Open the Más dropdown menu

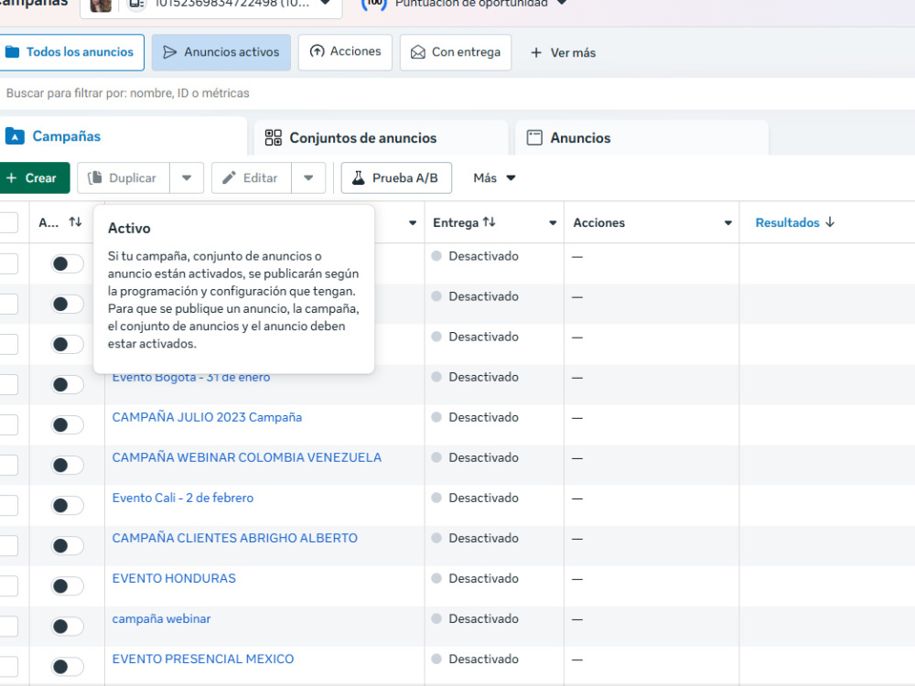coord(494,178)
